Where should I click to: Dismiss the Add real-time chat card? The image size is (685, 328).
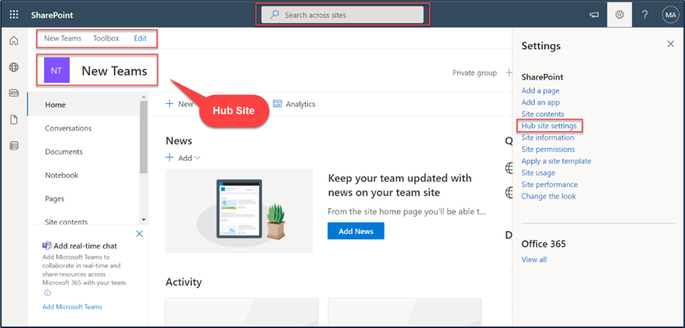tap(139, 234)
